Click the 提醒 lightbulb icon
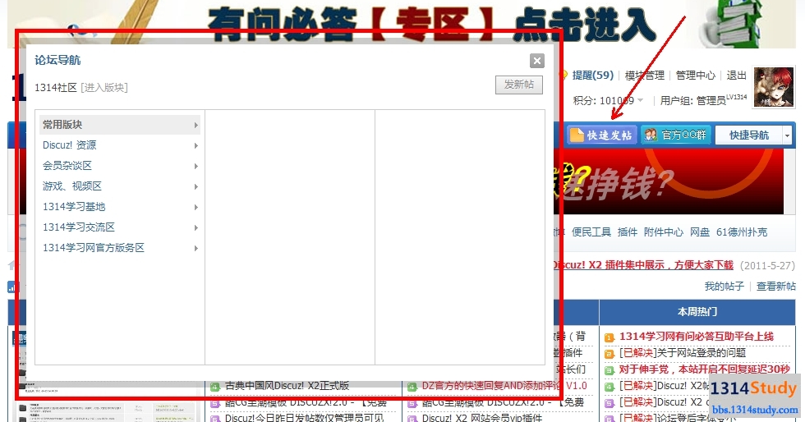 pos(563,76)
